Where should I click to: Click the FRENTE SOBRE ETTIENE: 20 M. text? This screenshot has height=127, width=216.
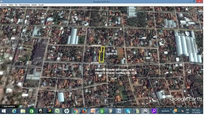tap(115, 70)
